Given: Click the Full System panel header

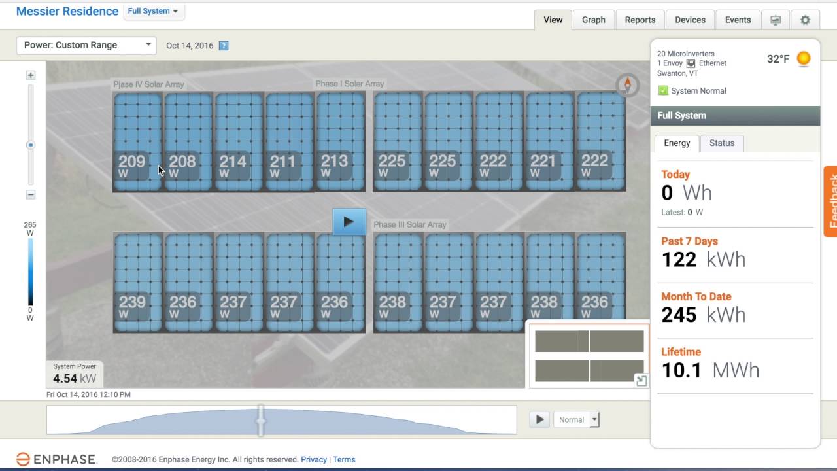Looking at the screenshot, I should coord(735,116).
